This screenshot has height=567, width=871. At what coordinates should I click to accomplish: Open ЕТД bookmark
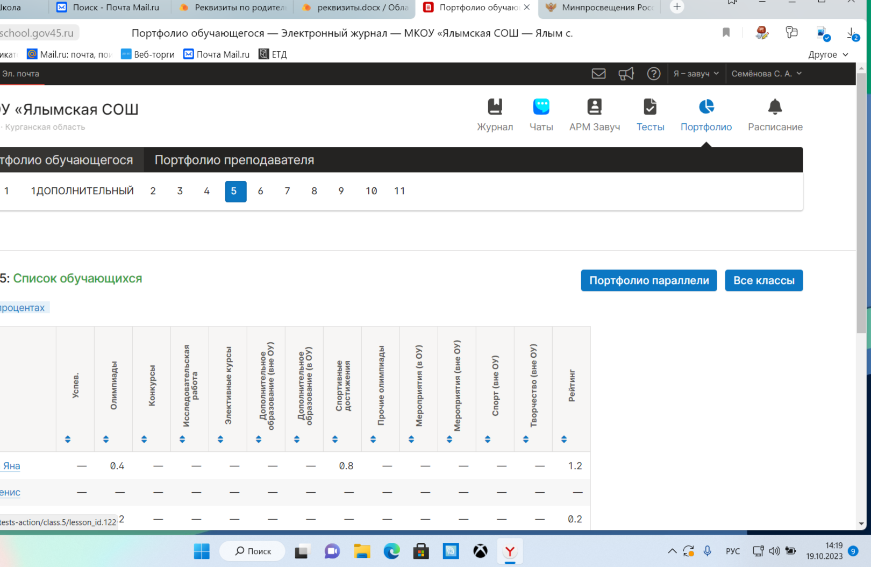point(273,54)
